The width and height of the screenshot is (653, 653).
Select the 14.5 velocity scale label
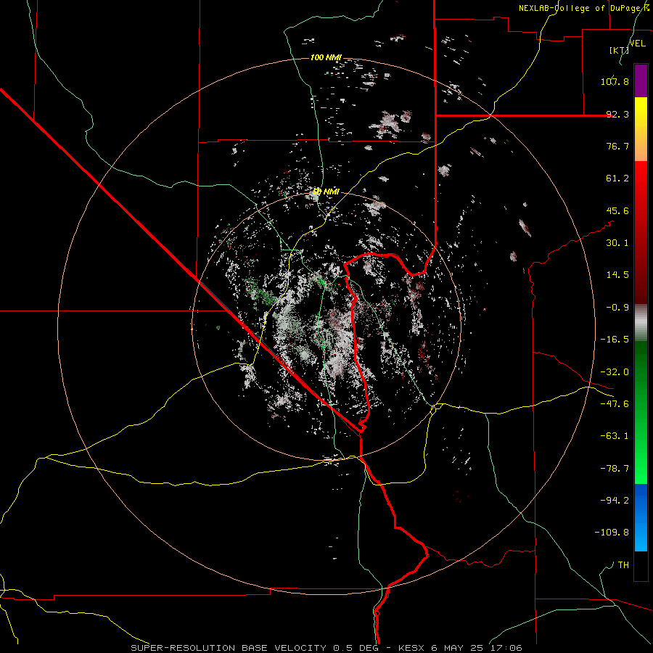point(617,275)
